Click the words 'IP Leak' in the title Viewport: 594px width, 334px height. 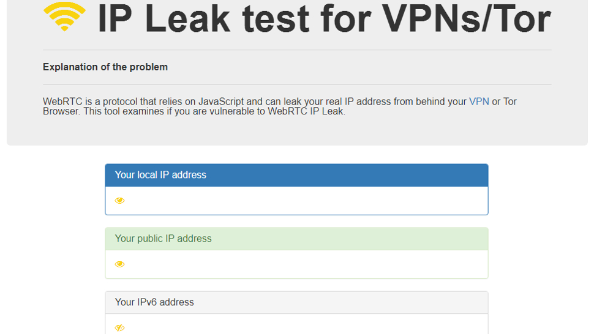click(164, 18)
